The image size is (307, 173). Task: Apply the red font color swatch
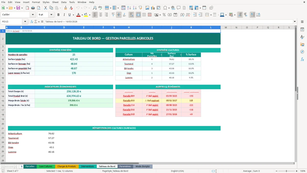pos(78,15)
